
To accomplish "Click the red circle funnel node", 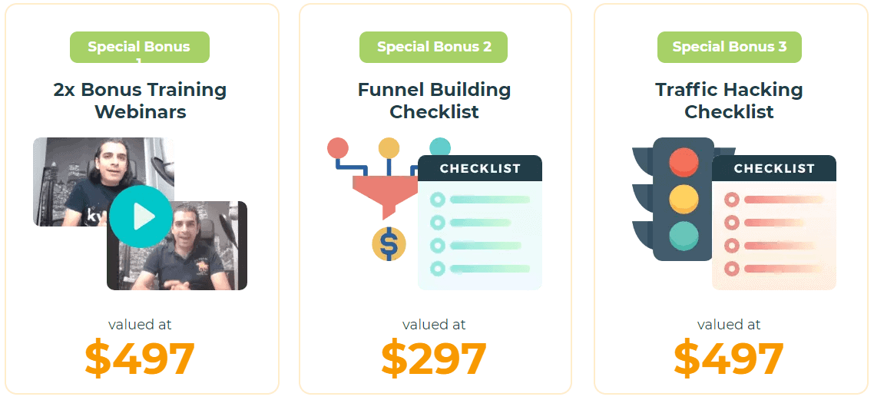I will [338, 148].
